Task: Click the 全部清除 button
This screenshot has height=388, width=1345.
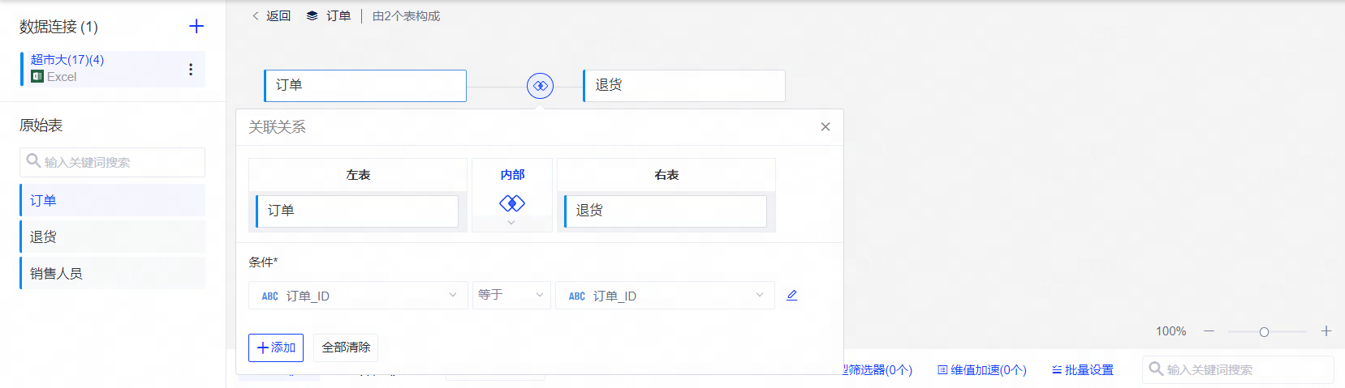Action: point(346,347)
